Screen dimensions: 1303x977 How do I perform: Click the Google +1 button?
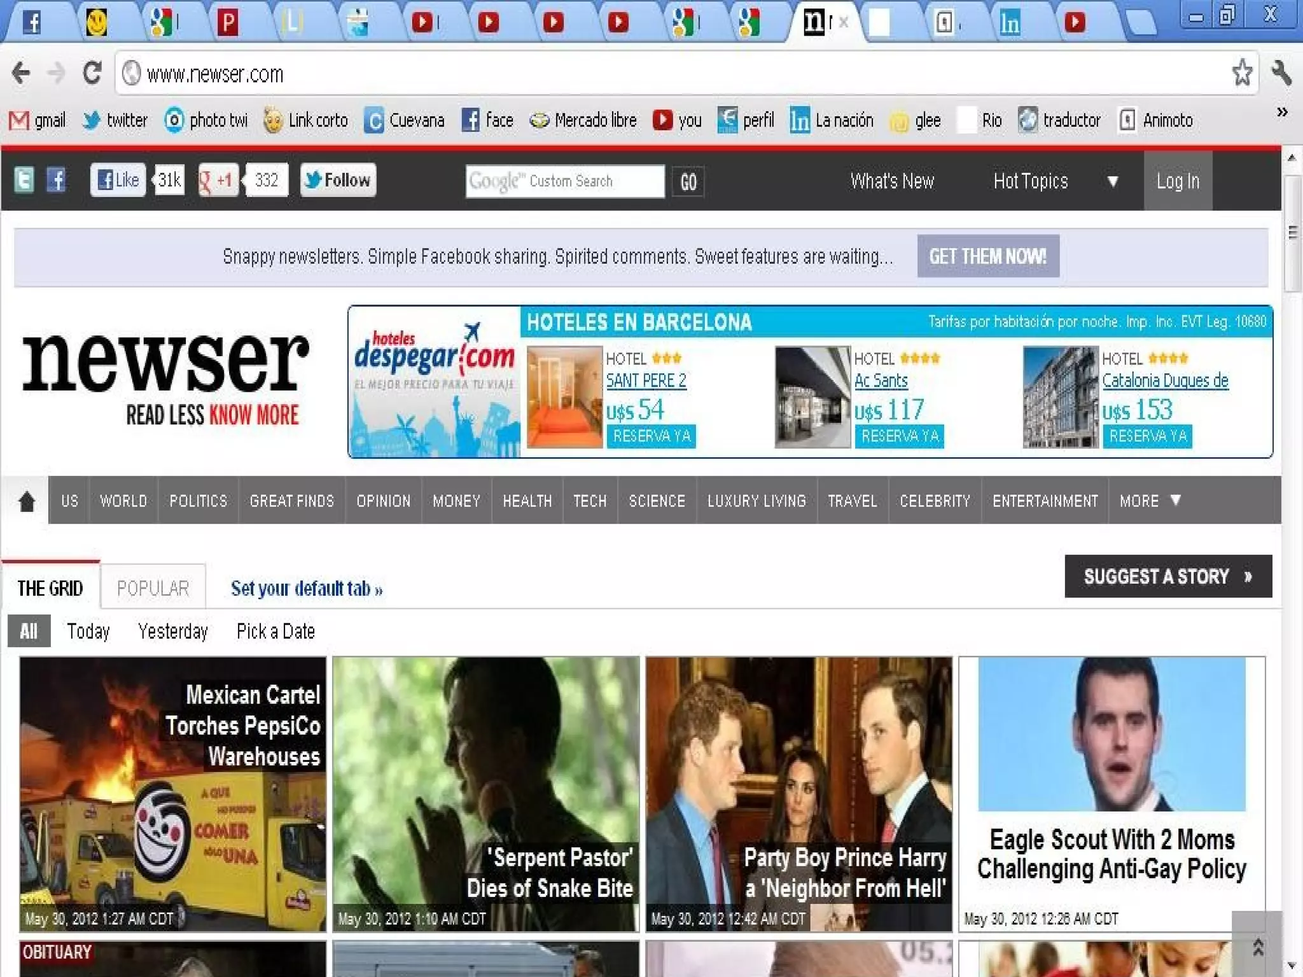[218, 180]
